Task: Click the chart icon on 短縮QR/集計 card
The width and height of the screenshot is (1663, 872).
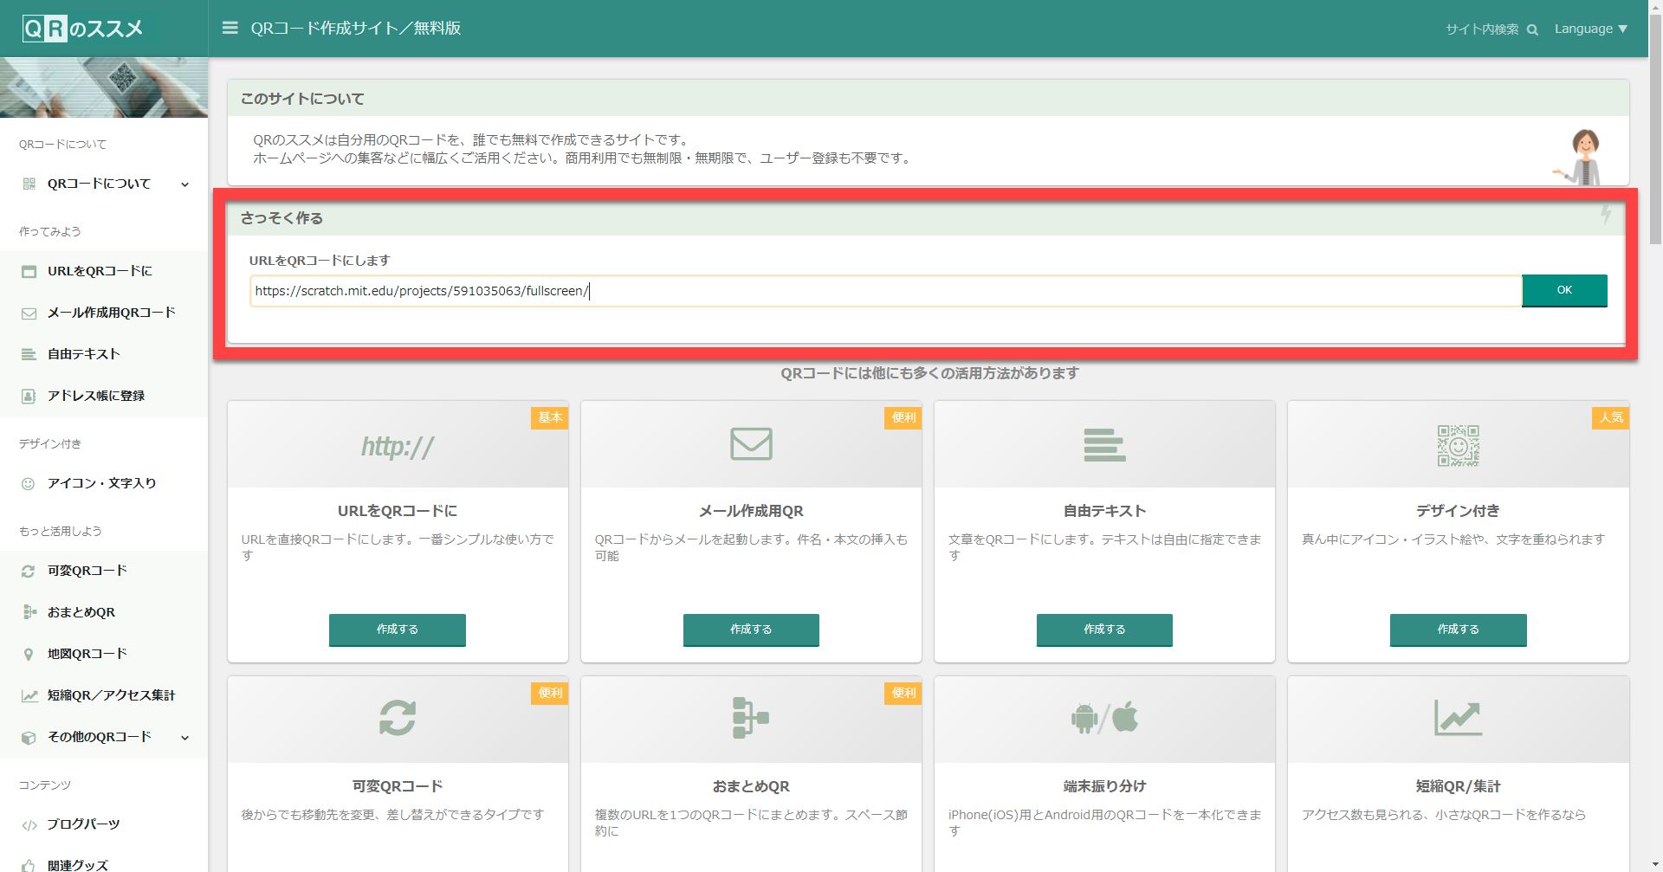Action: 1458,718
